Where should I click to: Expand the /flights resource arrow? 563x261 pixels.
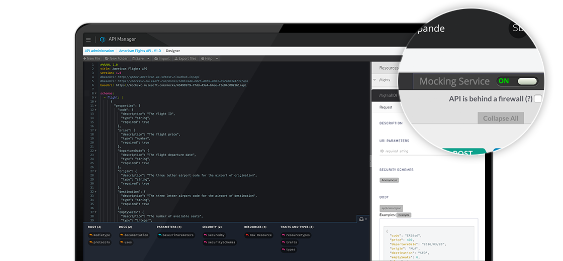point(375,80)
